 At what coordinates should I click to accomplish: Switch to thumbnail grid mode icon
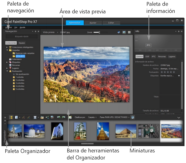(129, 32)
